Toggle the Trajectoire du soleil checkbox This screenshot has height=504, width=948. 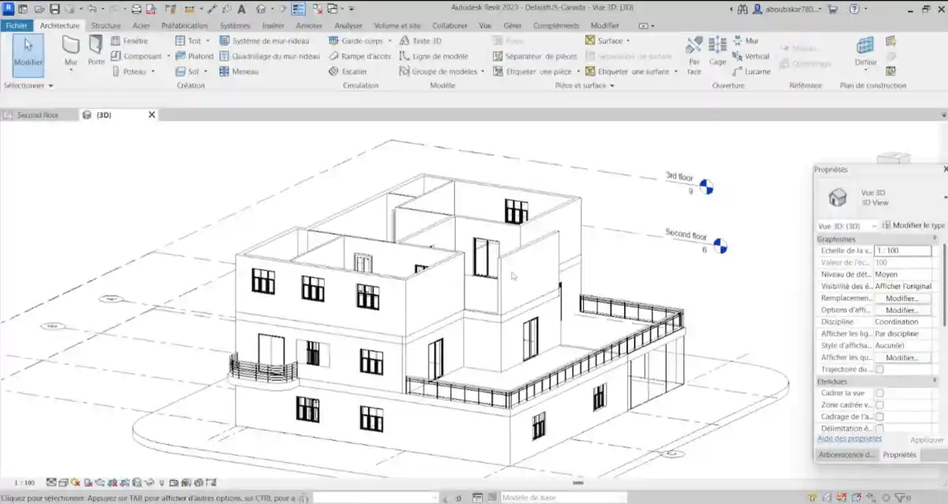point(879,369)
